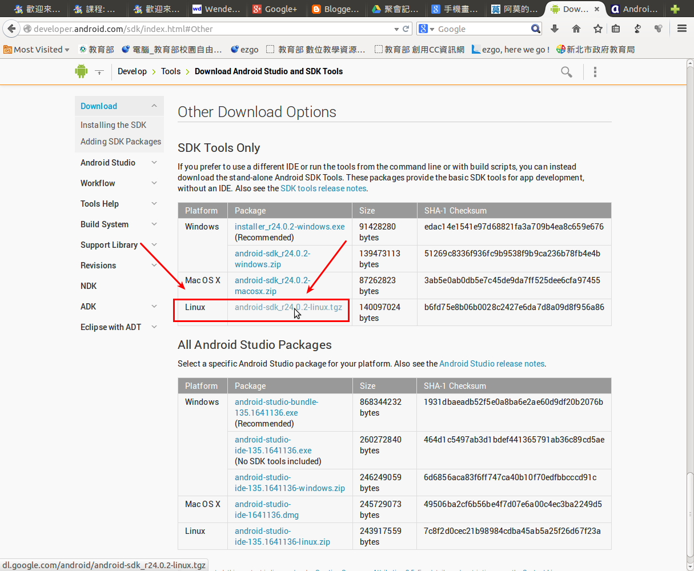This screenshot has height=571, width=694.
Task: Expand the Eclipse with ADT sidebar section
Action: 154,327
